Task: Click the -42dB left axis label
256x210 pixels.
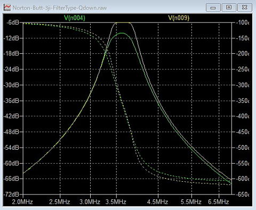Action: coord(11,116)
